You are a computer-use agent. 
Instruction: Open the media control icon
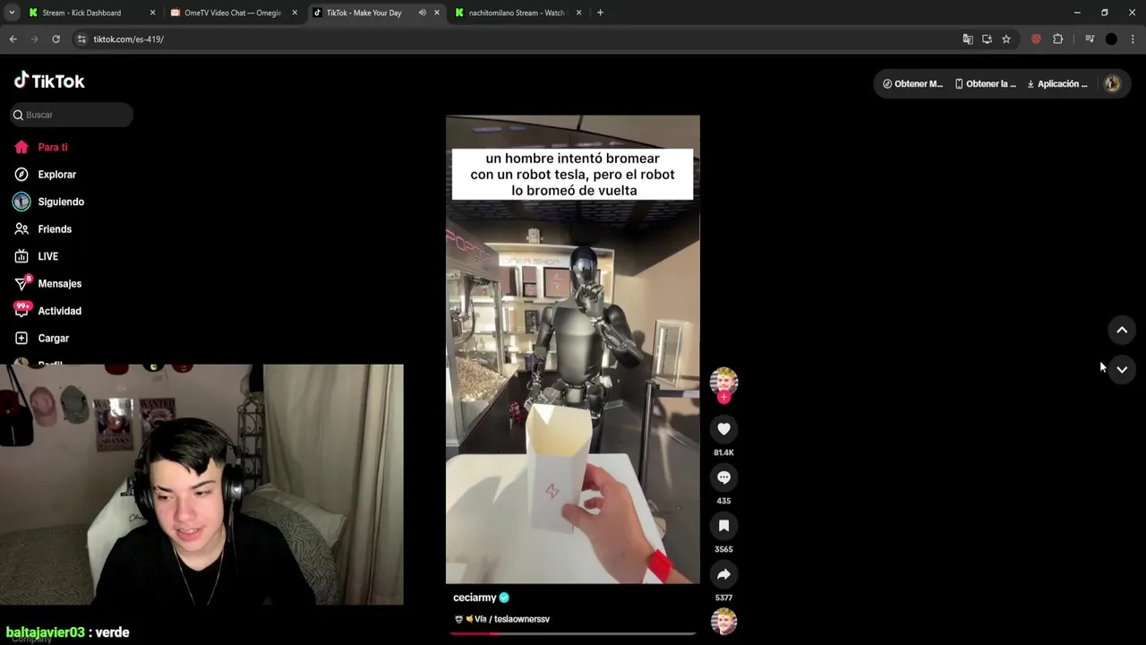(1090, 39)
